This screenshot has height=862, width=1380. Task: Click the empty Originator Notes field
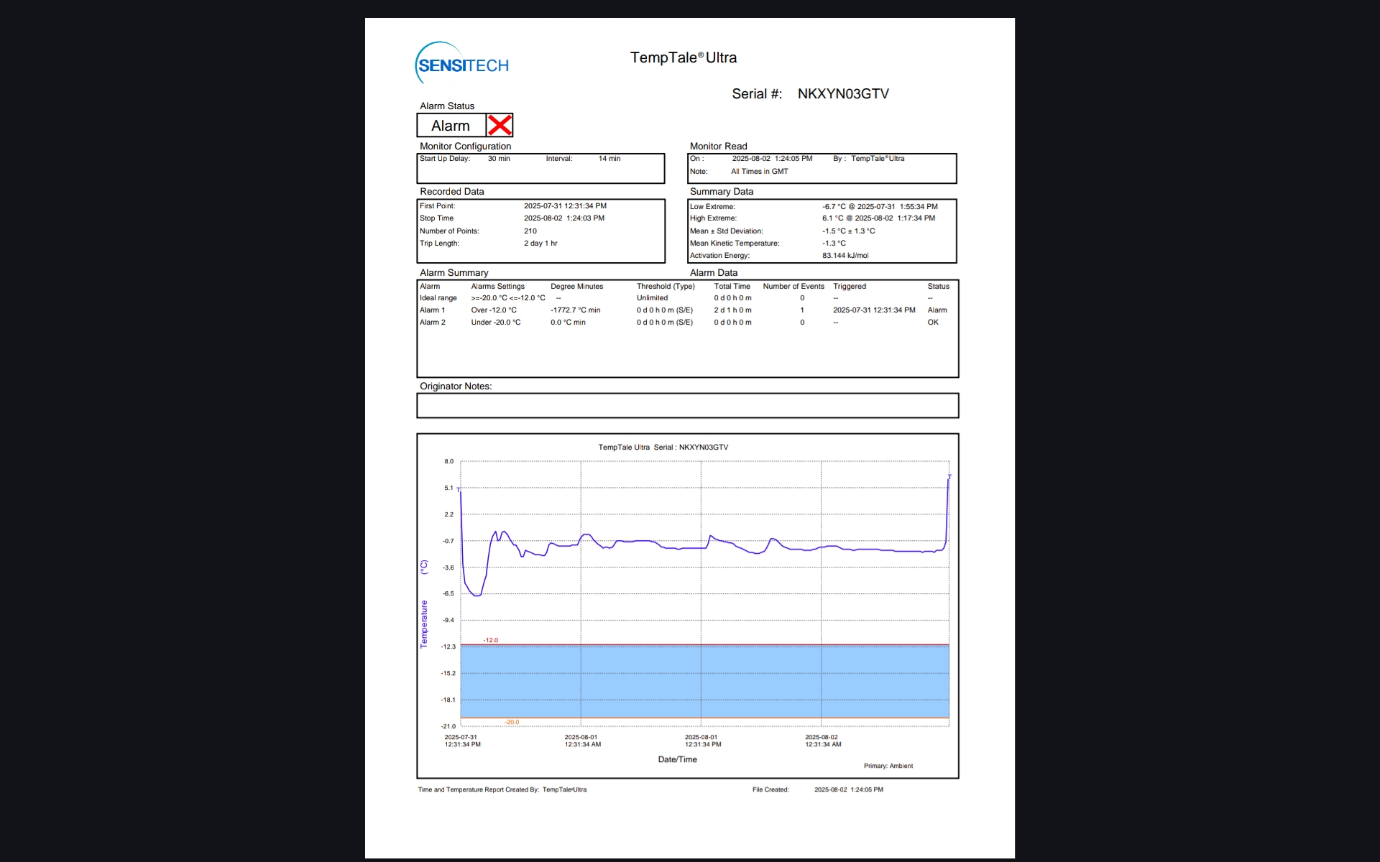(x=687, y=406)
